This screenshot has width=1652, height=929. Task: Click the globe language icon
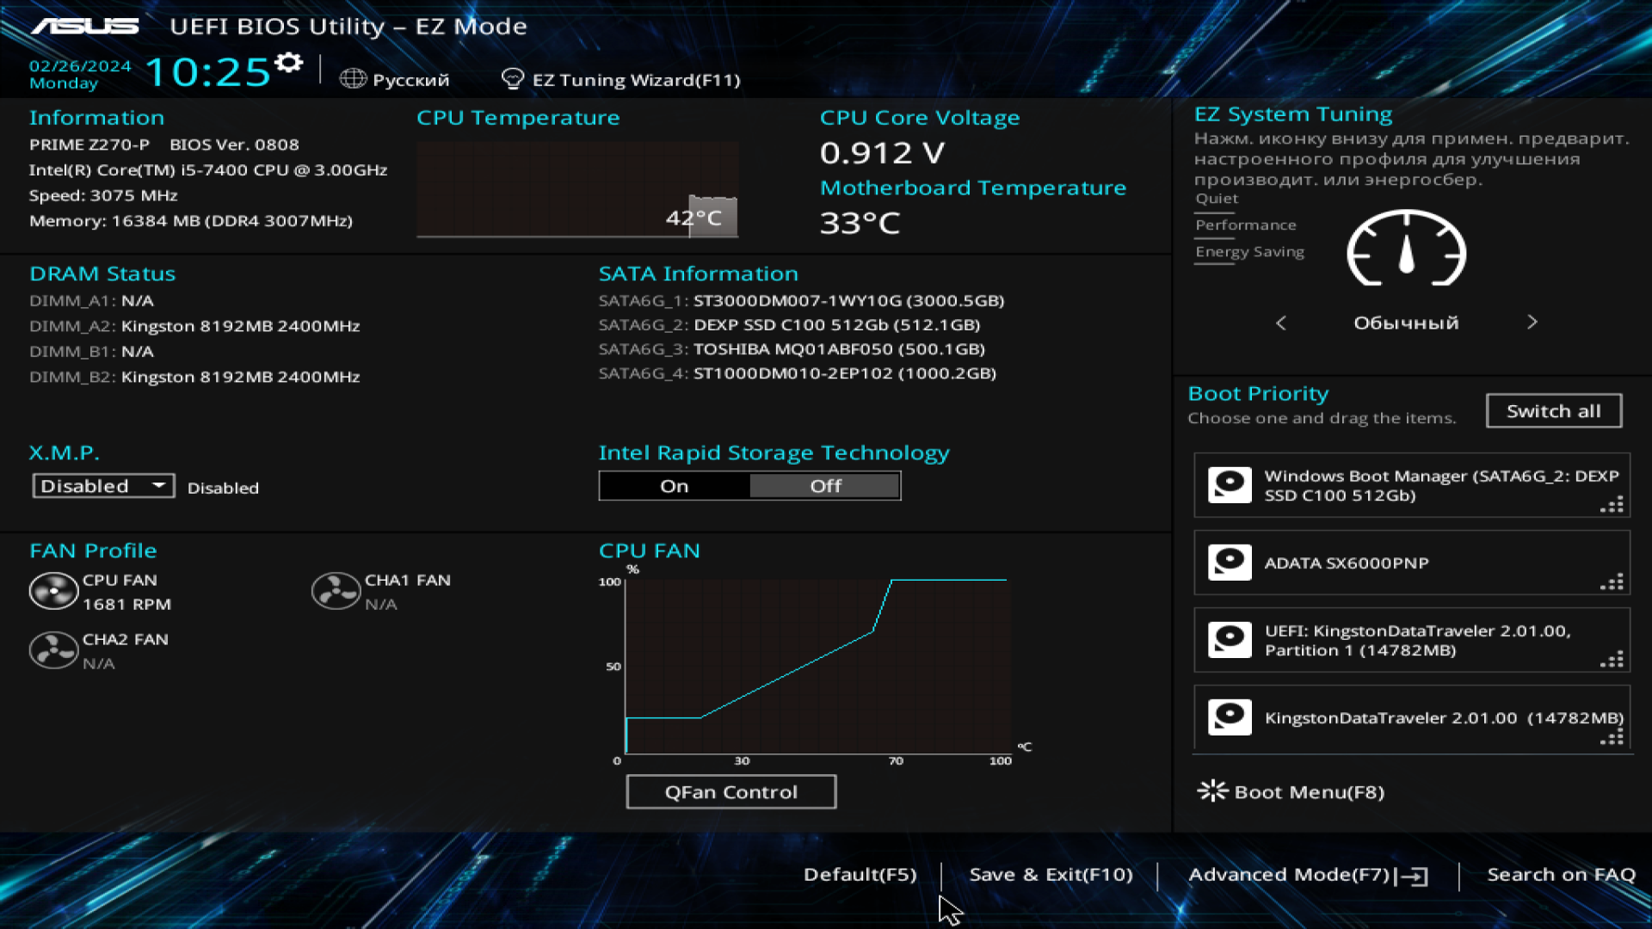[x=353, y=79]
